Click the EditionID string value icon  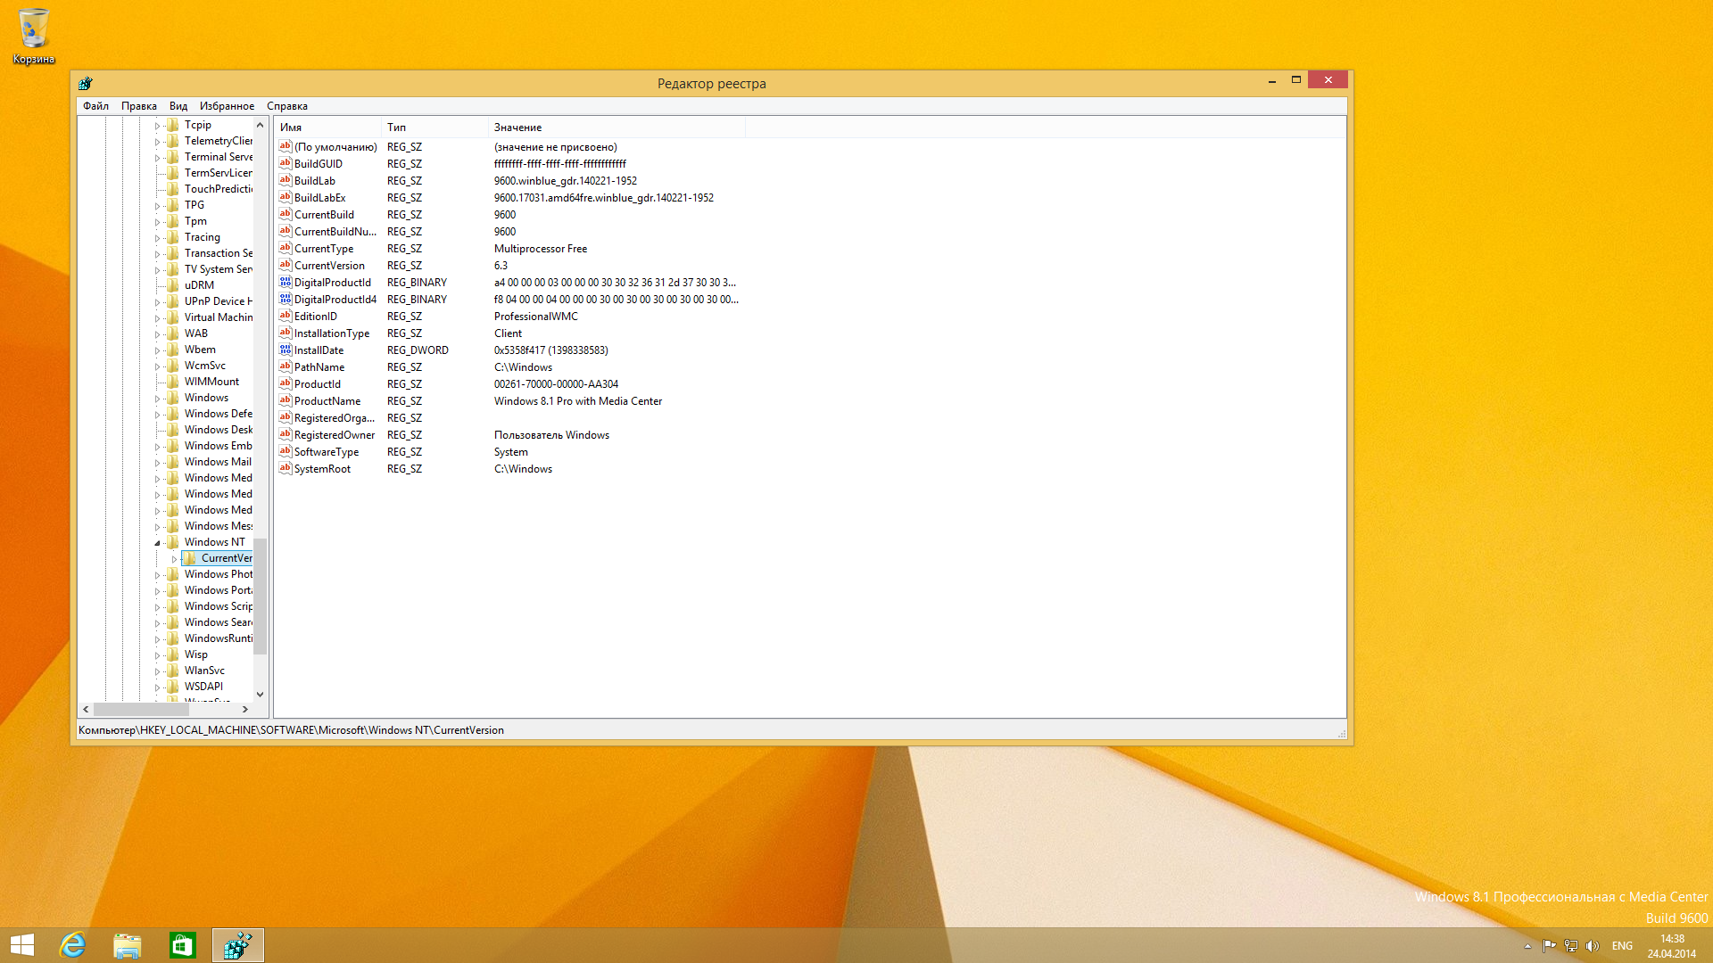285,316
